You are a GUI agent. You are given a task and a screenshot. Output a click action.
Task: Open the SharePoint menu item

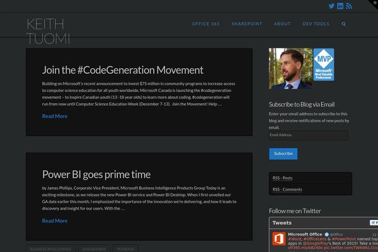coord(246,24)
